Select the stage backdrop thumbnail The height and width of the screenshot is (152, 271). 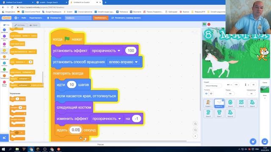(x=265, y=90)
